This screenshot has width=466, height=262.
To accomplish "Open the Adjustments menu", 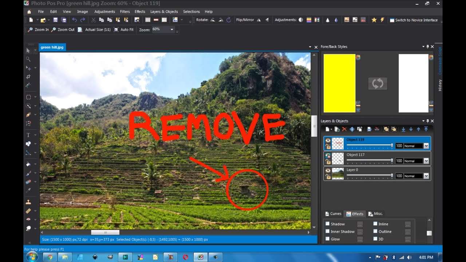I will pos(104,12).
